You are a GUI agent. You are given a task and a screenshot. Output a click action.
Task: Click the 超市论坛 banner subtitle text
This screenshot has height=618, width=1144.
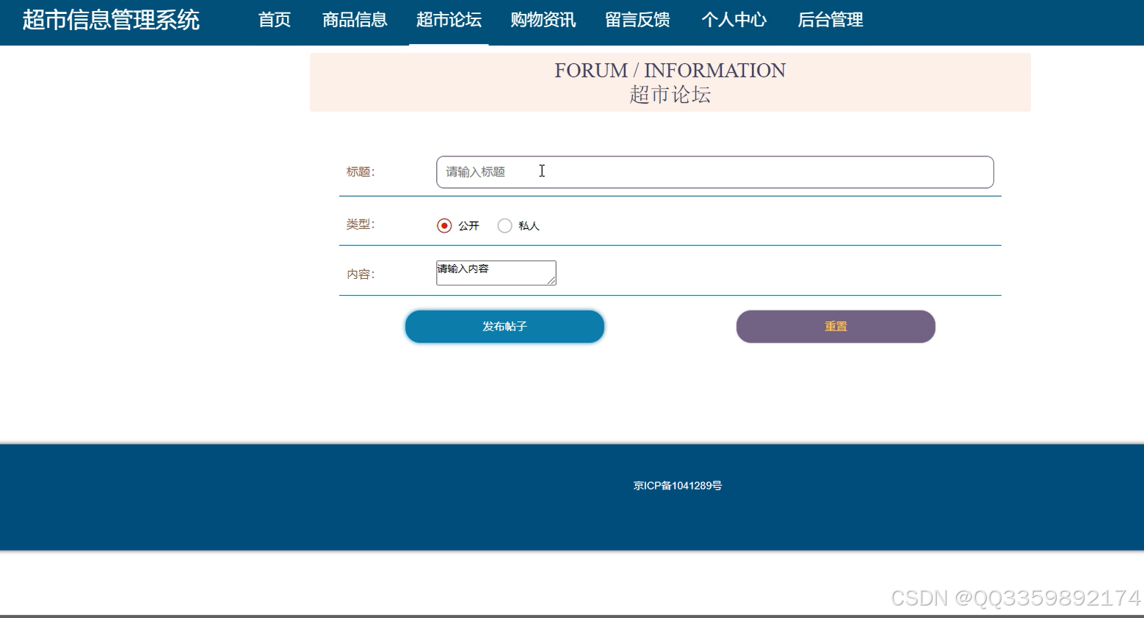point(670,95)
